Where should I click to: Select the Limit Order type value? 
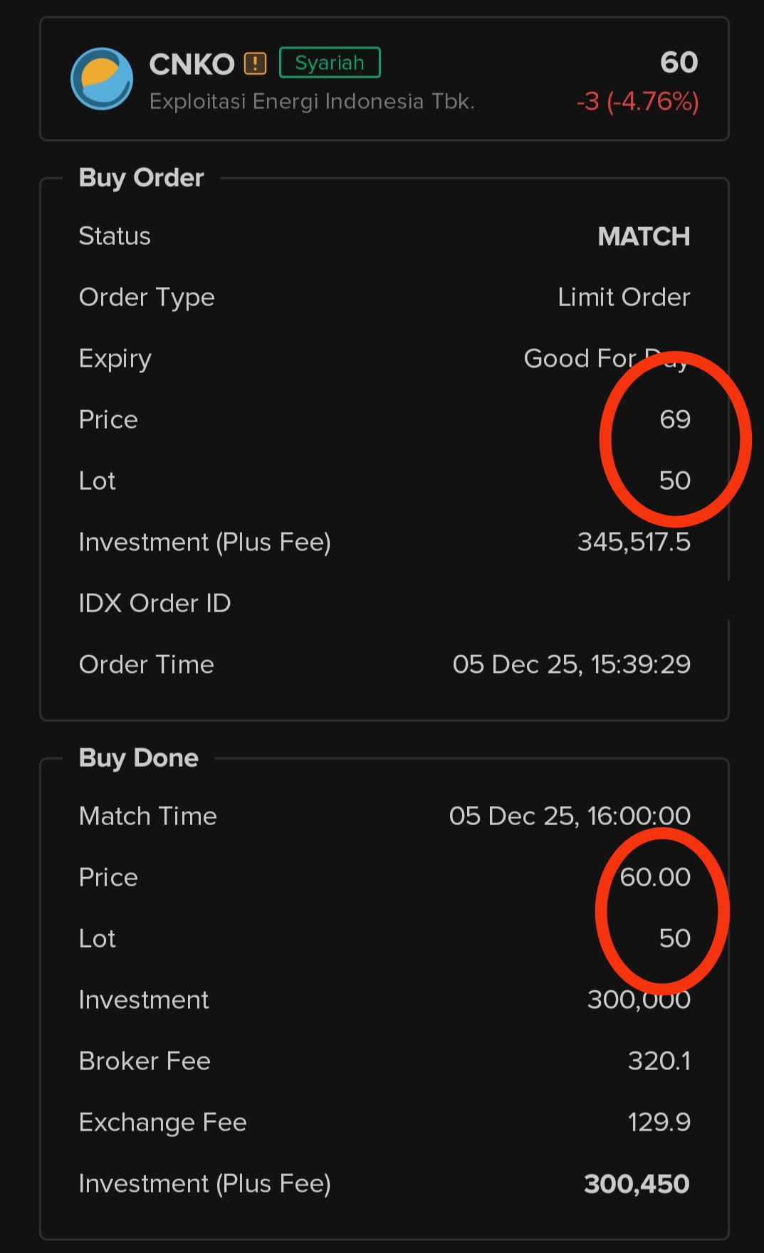tap(624, 298)
